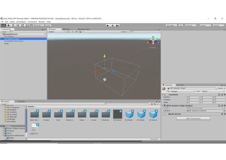Open the Layers dropdown in the toolbar
This screenshot has height=160, width=226.
205,26
